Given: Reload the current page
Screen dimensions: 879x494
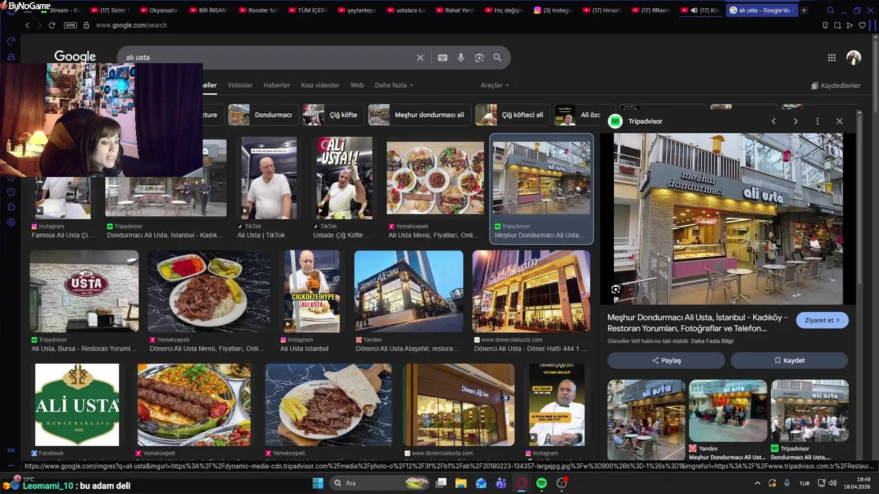Looking at the screenshot, I should [x=52, y=25].
